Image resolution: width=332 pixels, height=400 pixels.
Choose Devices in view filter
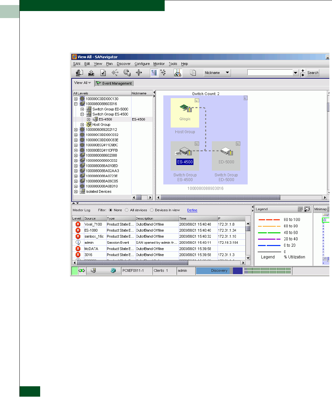(152, 210)
